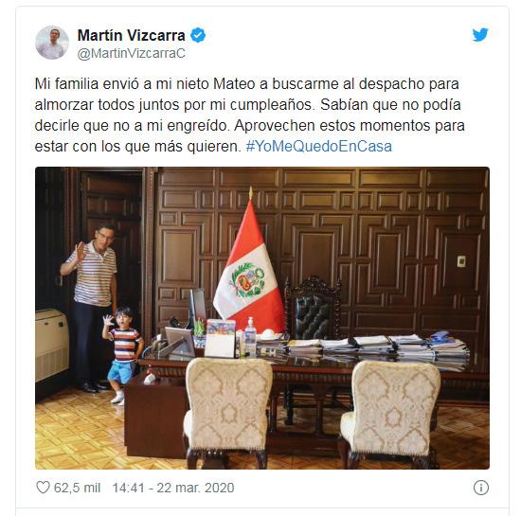Click the 14:41 - 22 mar. 2020 timestamp
521x516 pixels.
[x=173, y=488]
